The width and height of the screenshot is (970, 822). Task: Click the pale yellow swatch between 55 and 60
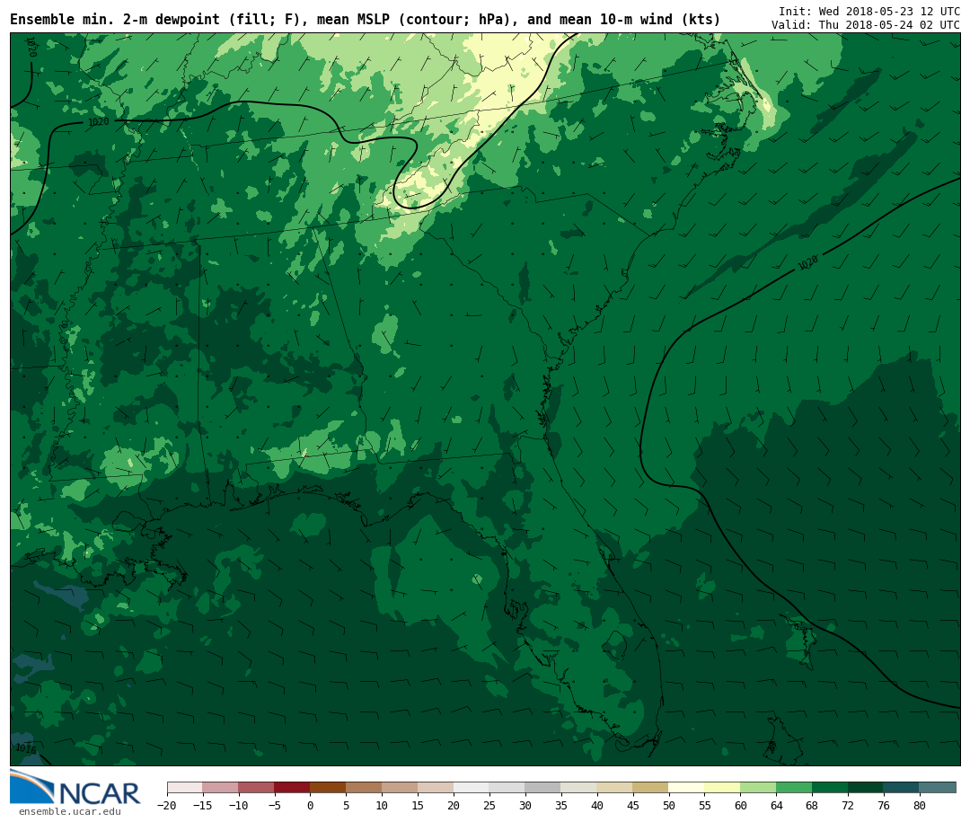click(722, 788)
